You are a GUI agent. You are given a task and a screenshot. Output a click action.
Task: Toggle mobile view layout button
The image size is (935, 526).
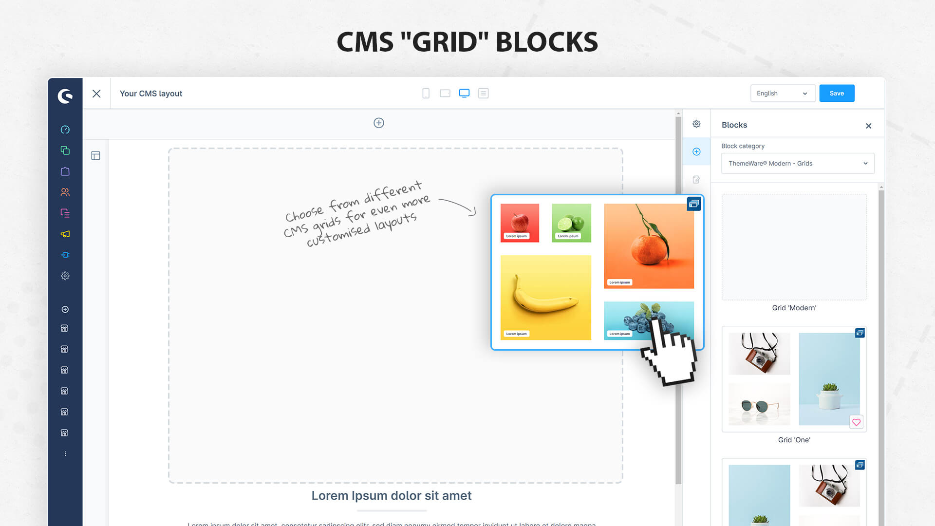click(x=425, y=93)
